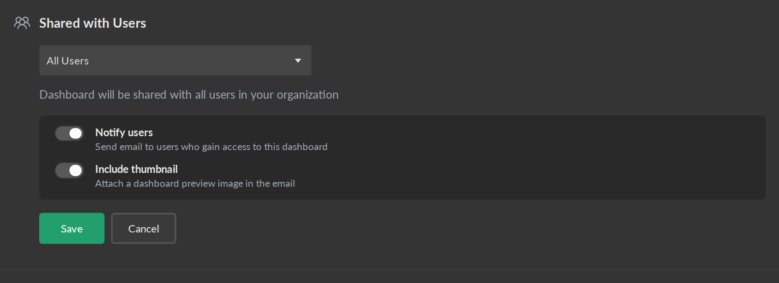The height and width of the screenshot is (283, 779).
Task: Click the Notify users label
Action: pos(124,133)
